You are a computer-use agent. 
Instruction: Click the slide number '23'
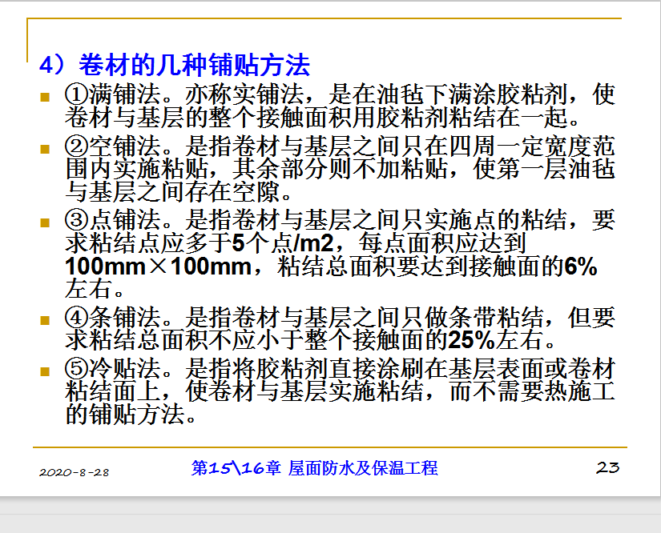tap(607, 467)
